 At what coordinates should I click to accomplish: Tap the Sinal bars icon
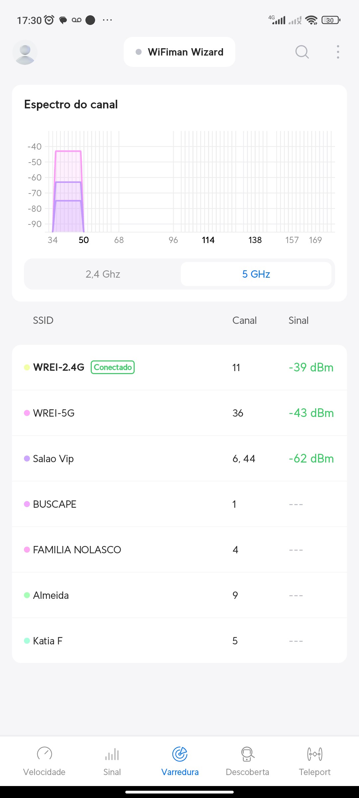(x=112, y=754)
